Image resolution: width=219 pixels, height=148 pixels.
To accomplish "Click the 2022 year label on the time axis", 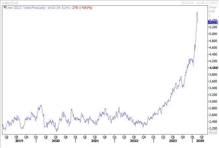I will click(134, 141).
